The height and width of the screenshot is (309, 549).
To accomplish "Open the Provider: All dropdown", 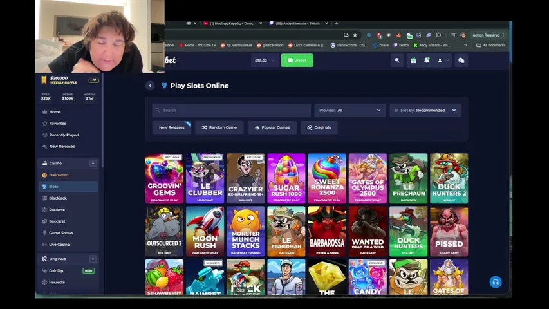I will tap(350, 110).
